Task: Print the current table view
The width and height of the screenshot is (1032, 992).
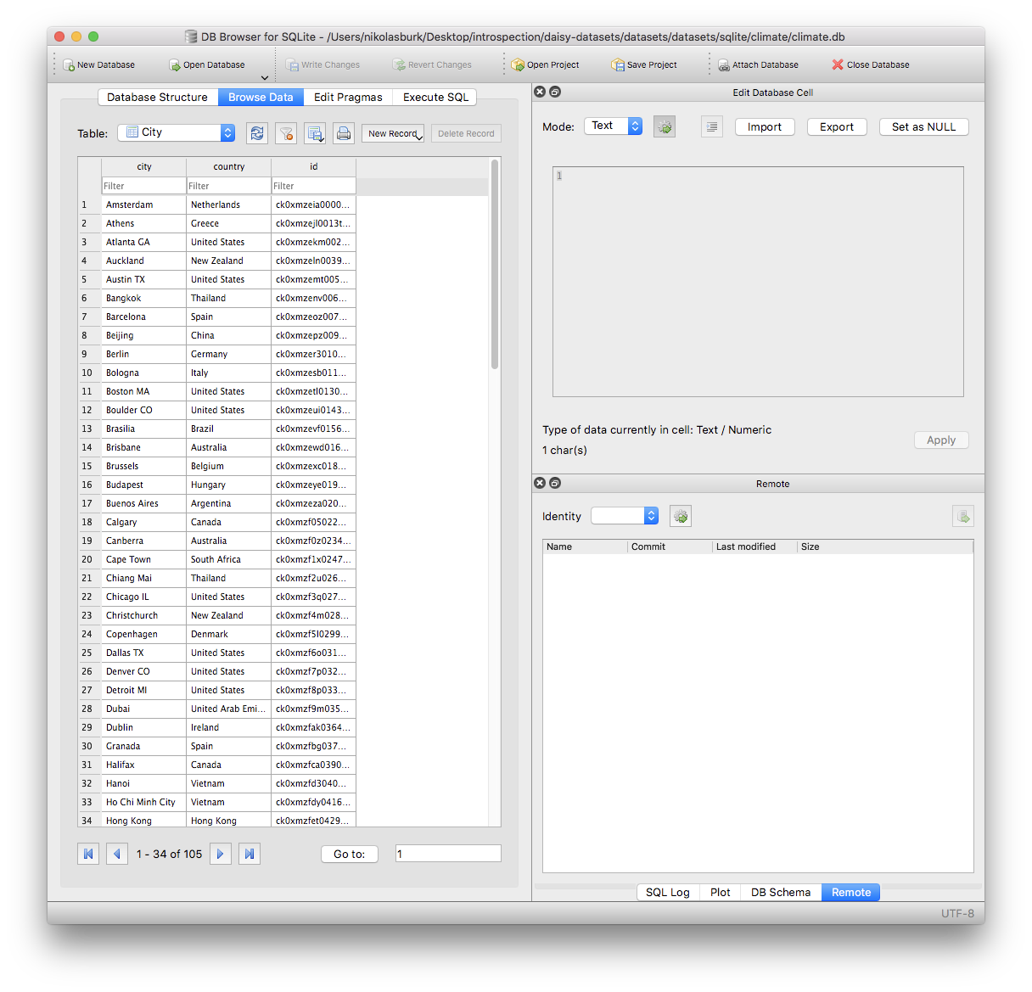Action: [344, 133]
